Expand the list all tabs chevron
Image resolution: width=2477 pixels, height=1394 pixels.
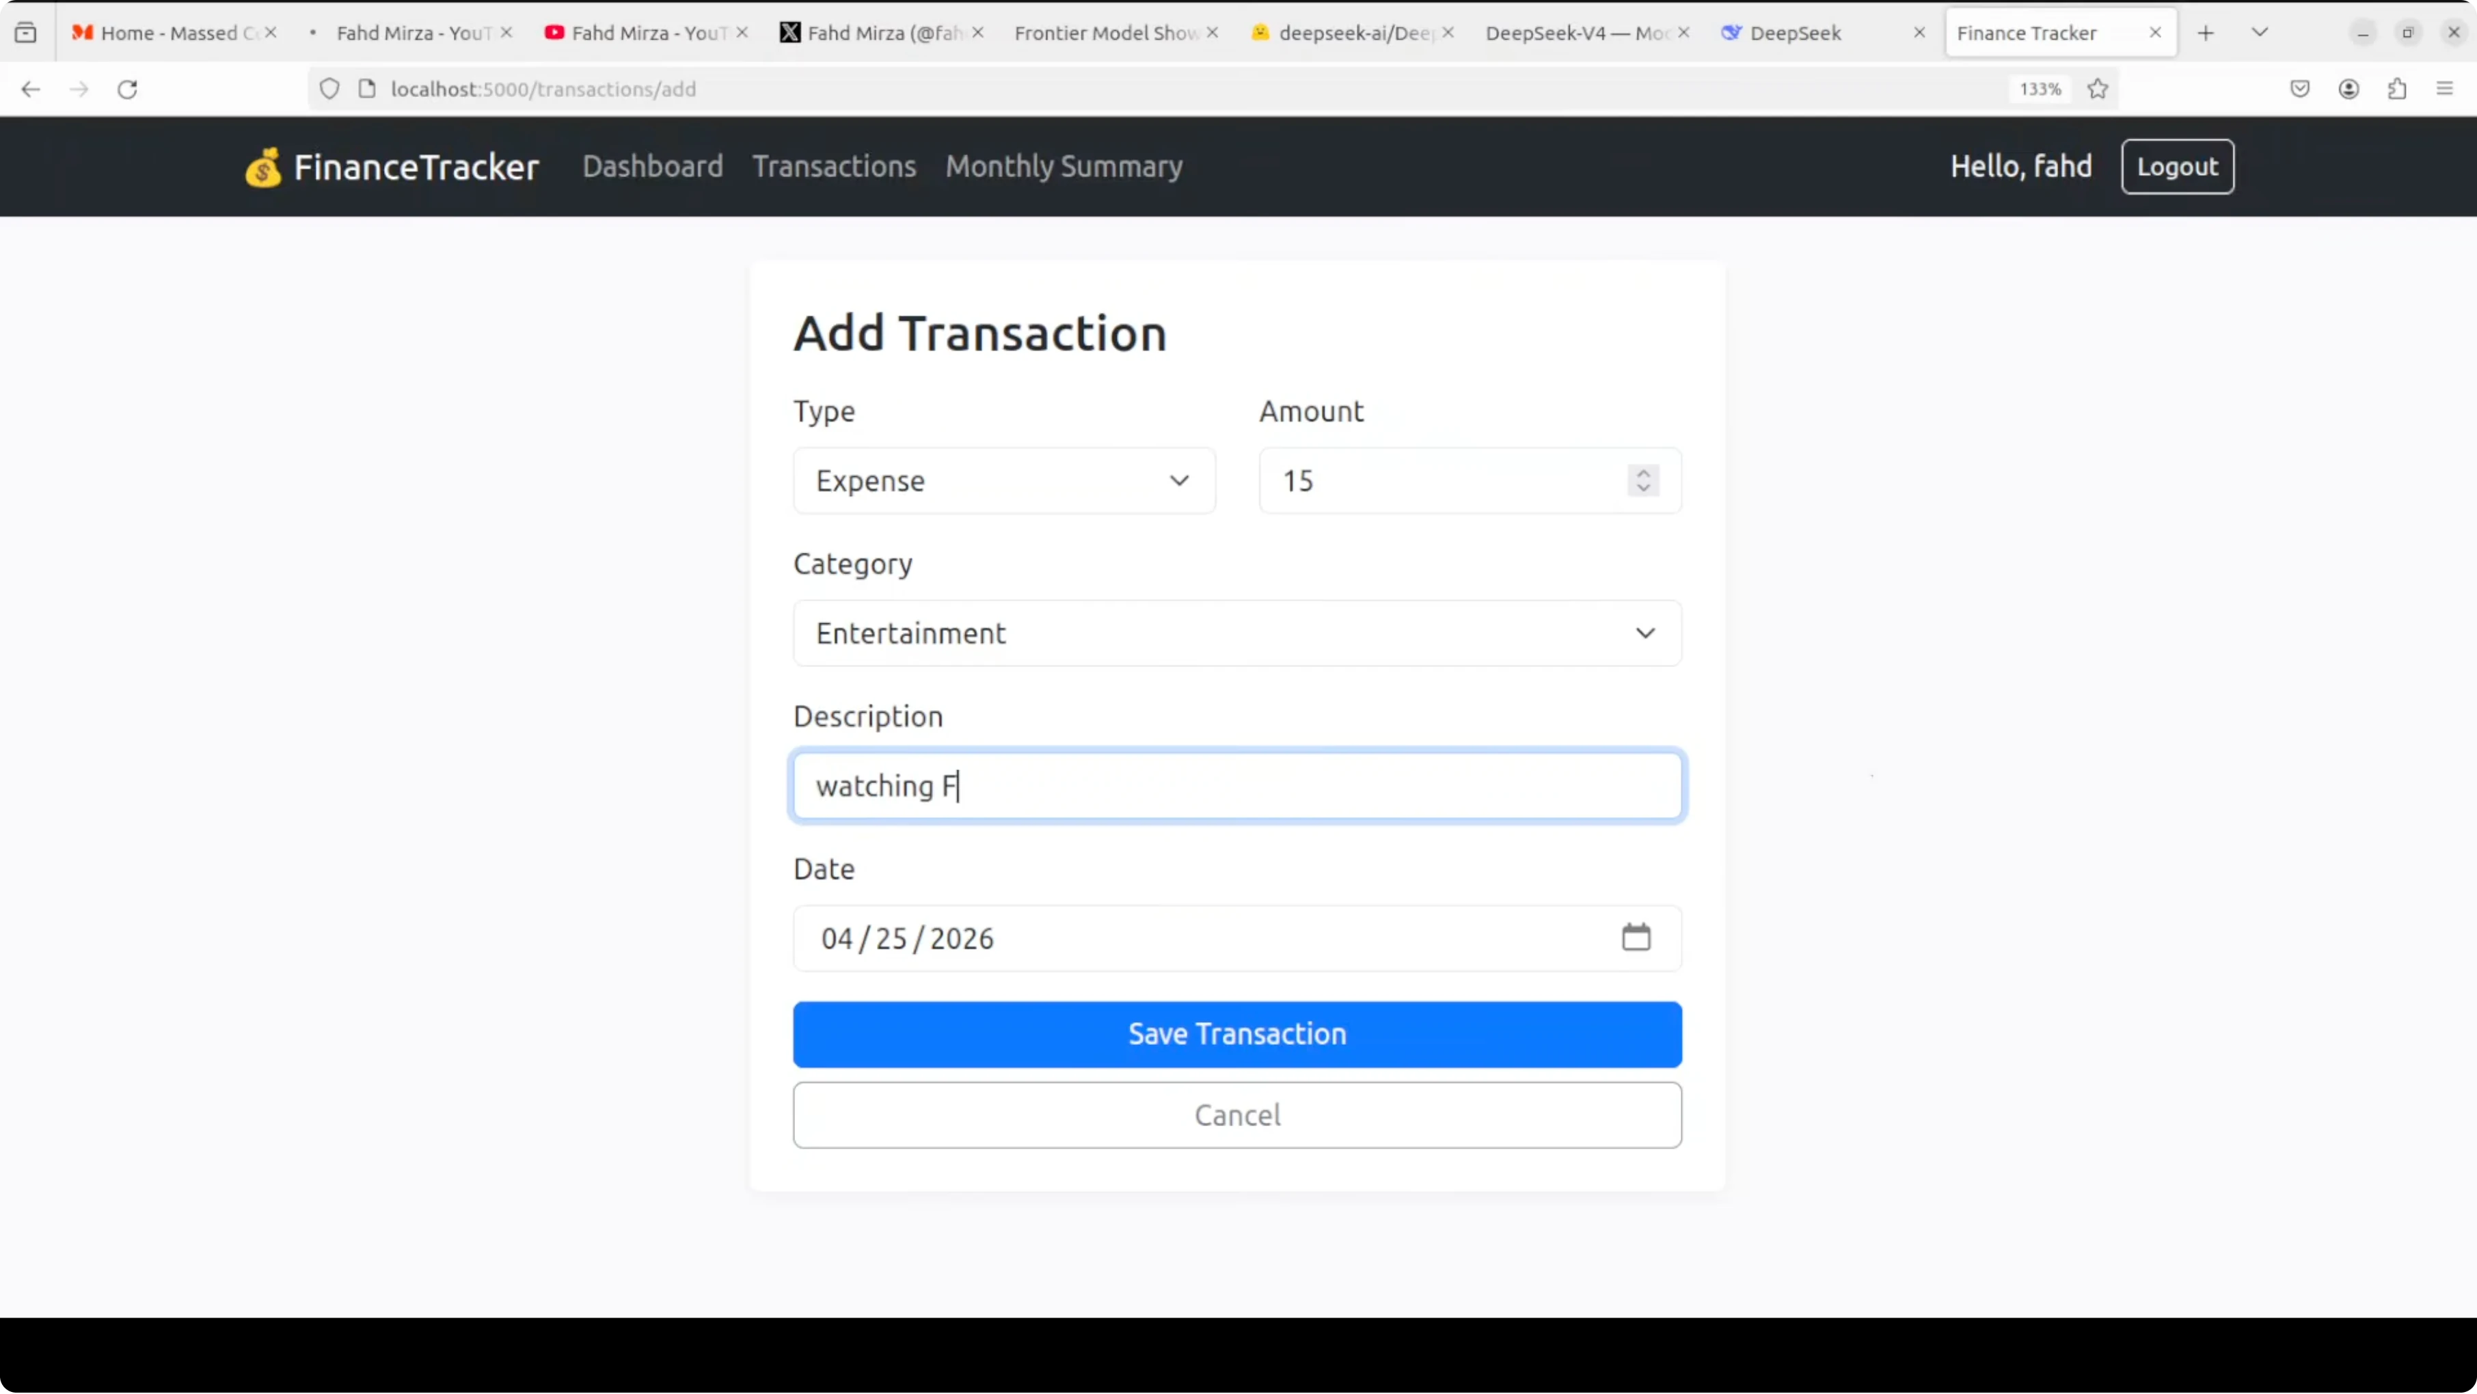click(2260, 33)
